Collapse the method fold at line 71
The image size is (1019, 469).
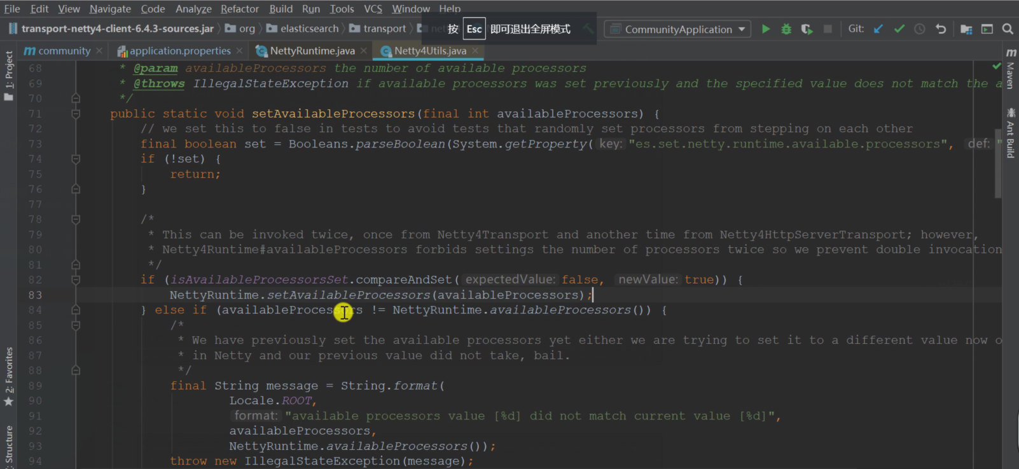[x=76, y=114]
